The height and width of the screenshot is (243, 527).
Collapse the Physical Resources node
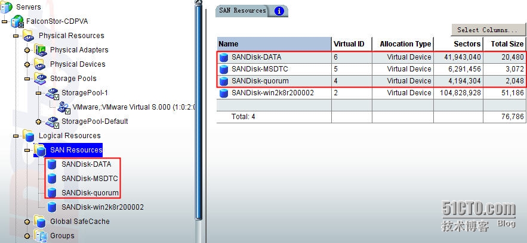[x=16, y=36]
